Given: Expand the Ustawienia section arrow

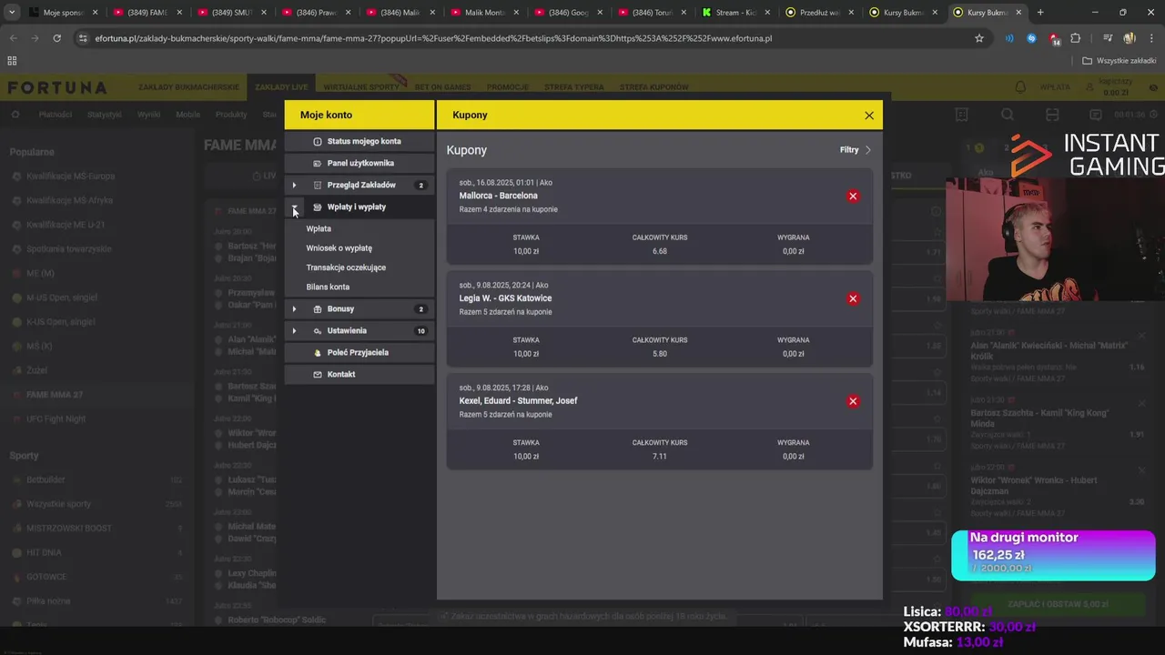Looking at the screenshot, I should point(294,331).
